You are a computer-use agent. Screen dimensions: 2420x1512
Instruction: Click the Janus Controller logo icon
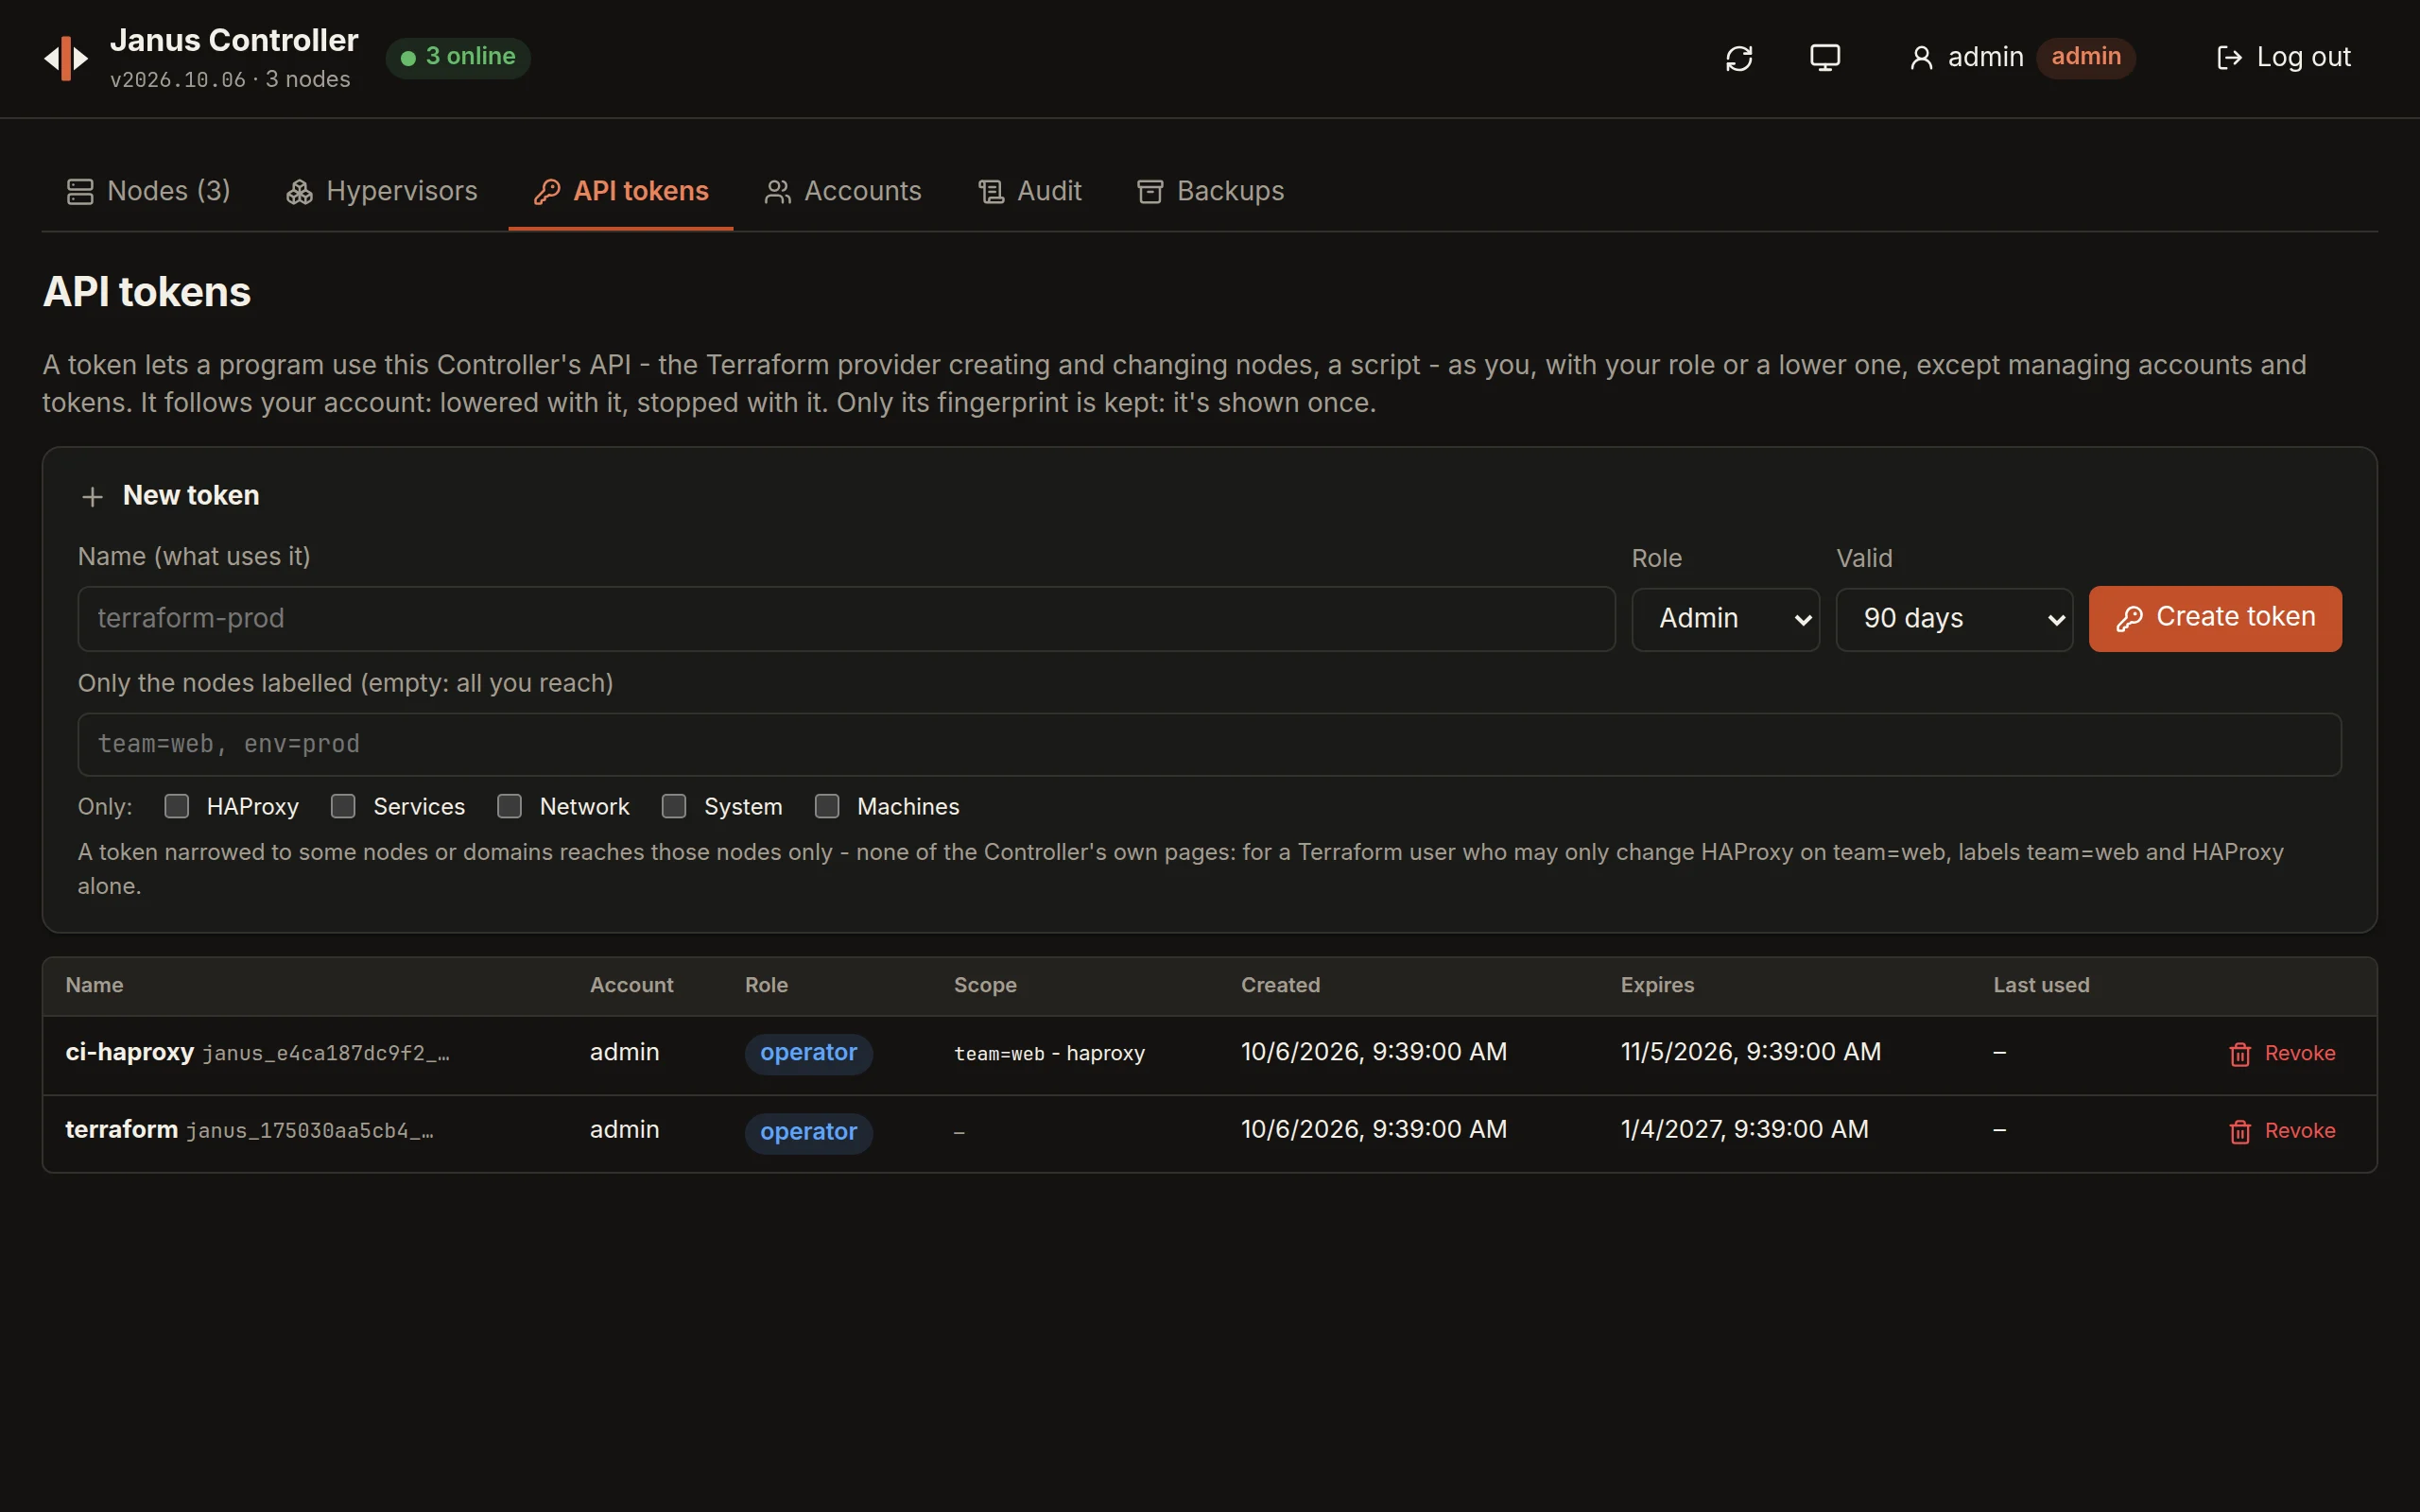tap(66, 58)
